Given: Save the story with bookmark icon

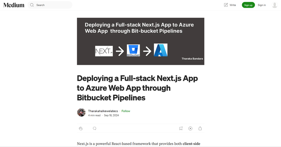Looking at the screenshot, I should pyautogui.click(x=181, y=128).
